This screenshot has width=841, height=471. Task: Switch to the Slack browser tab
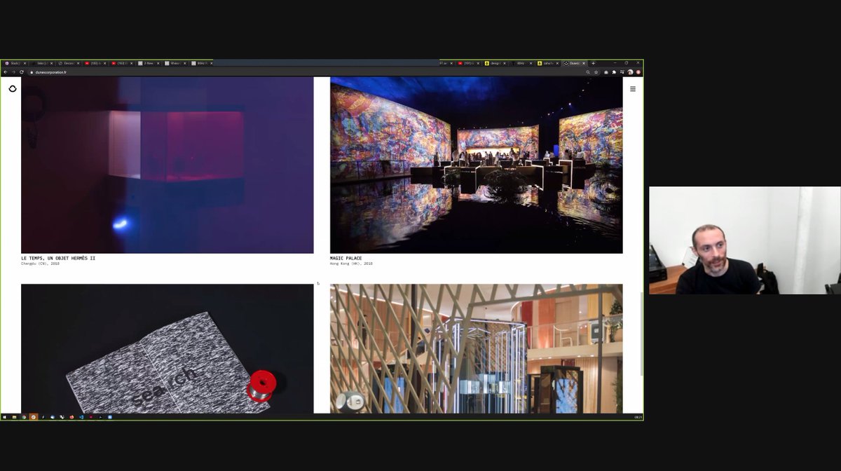[x=13, y=64]
